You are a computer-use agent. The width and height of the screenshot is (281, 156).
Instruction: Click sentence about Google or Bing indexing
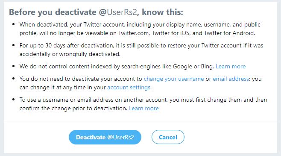[x=117, y=67]
